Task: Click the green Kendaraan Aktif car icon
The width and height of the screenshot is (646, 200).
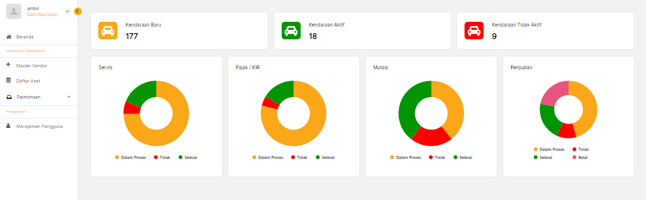Action: click(x=291, y=31)
